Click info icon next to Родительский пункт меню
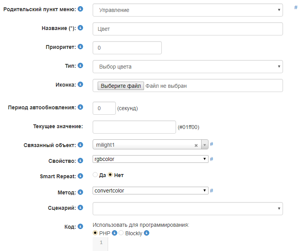 pyautogui.click(x=80, y=8)
